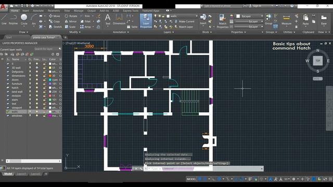This screenshot has width=333, height=187.
Task: Click the Group icon
Action: 268,20
